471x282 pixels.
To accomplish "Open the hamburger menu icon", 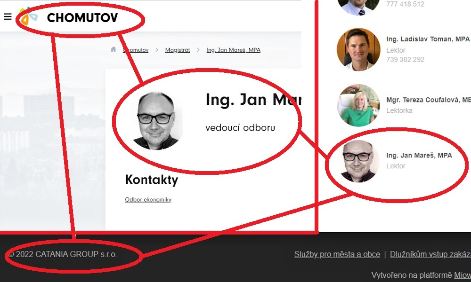I will pos(8,17).
